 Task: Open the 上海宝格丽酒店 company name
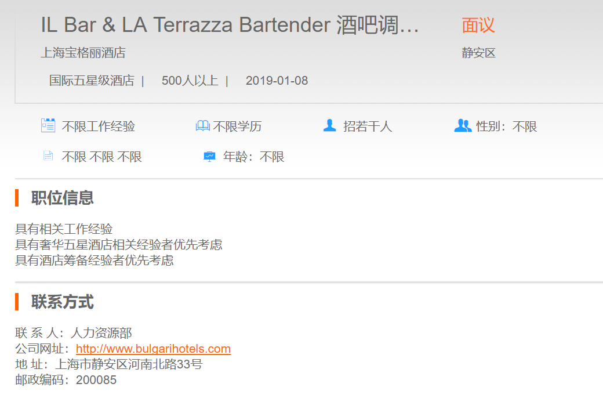click(x=83, y=53)
